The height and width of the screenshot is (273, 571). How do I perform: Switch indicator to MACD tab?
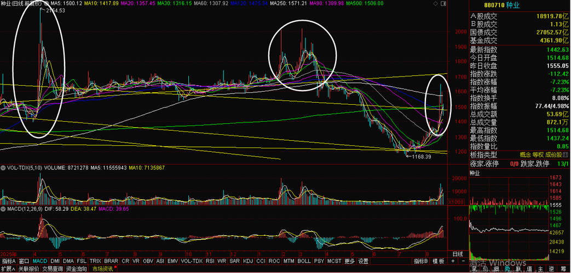click(x=40, y=261)
